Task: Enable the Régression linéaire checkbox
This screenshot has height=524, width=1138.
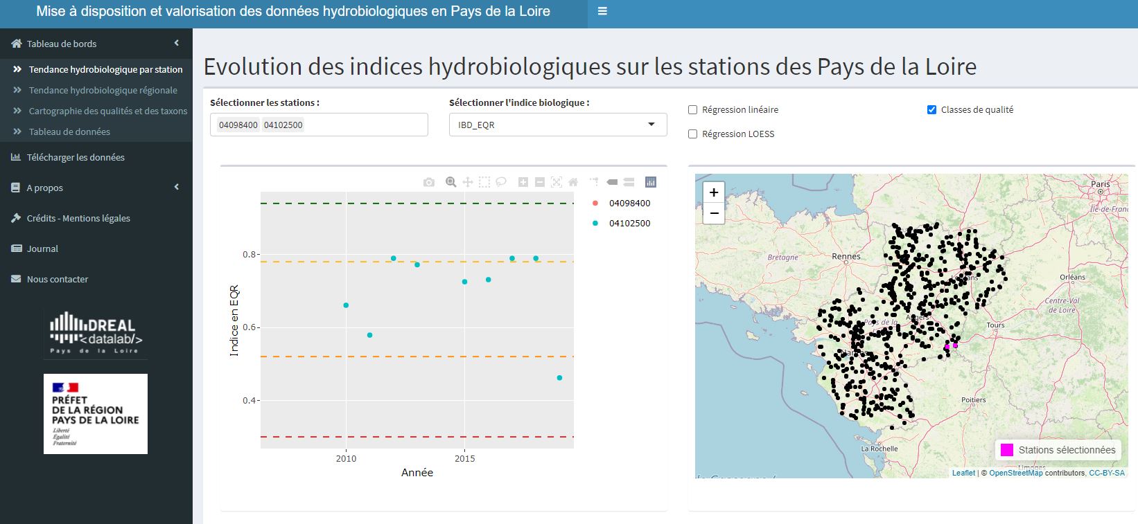Action: point(692,109)
